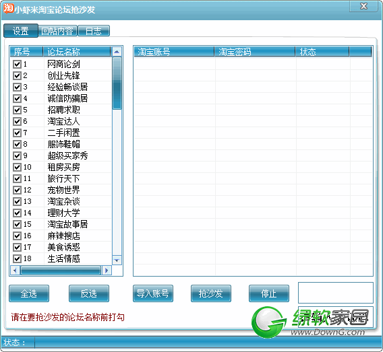The height and width of the screenshot is (352, 383).
Task: Select the 网商论剑 forum name
Action: [63, 65]
